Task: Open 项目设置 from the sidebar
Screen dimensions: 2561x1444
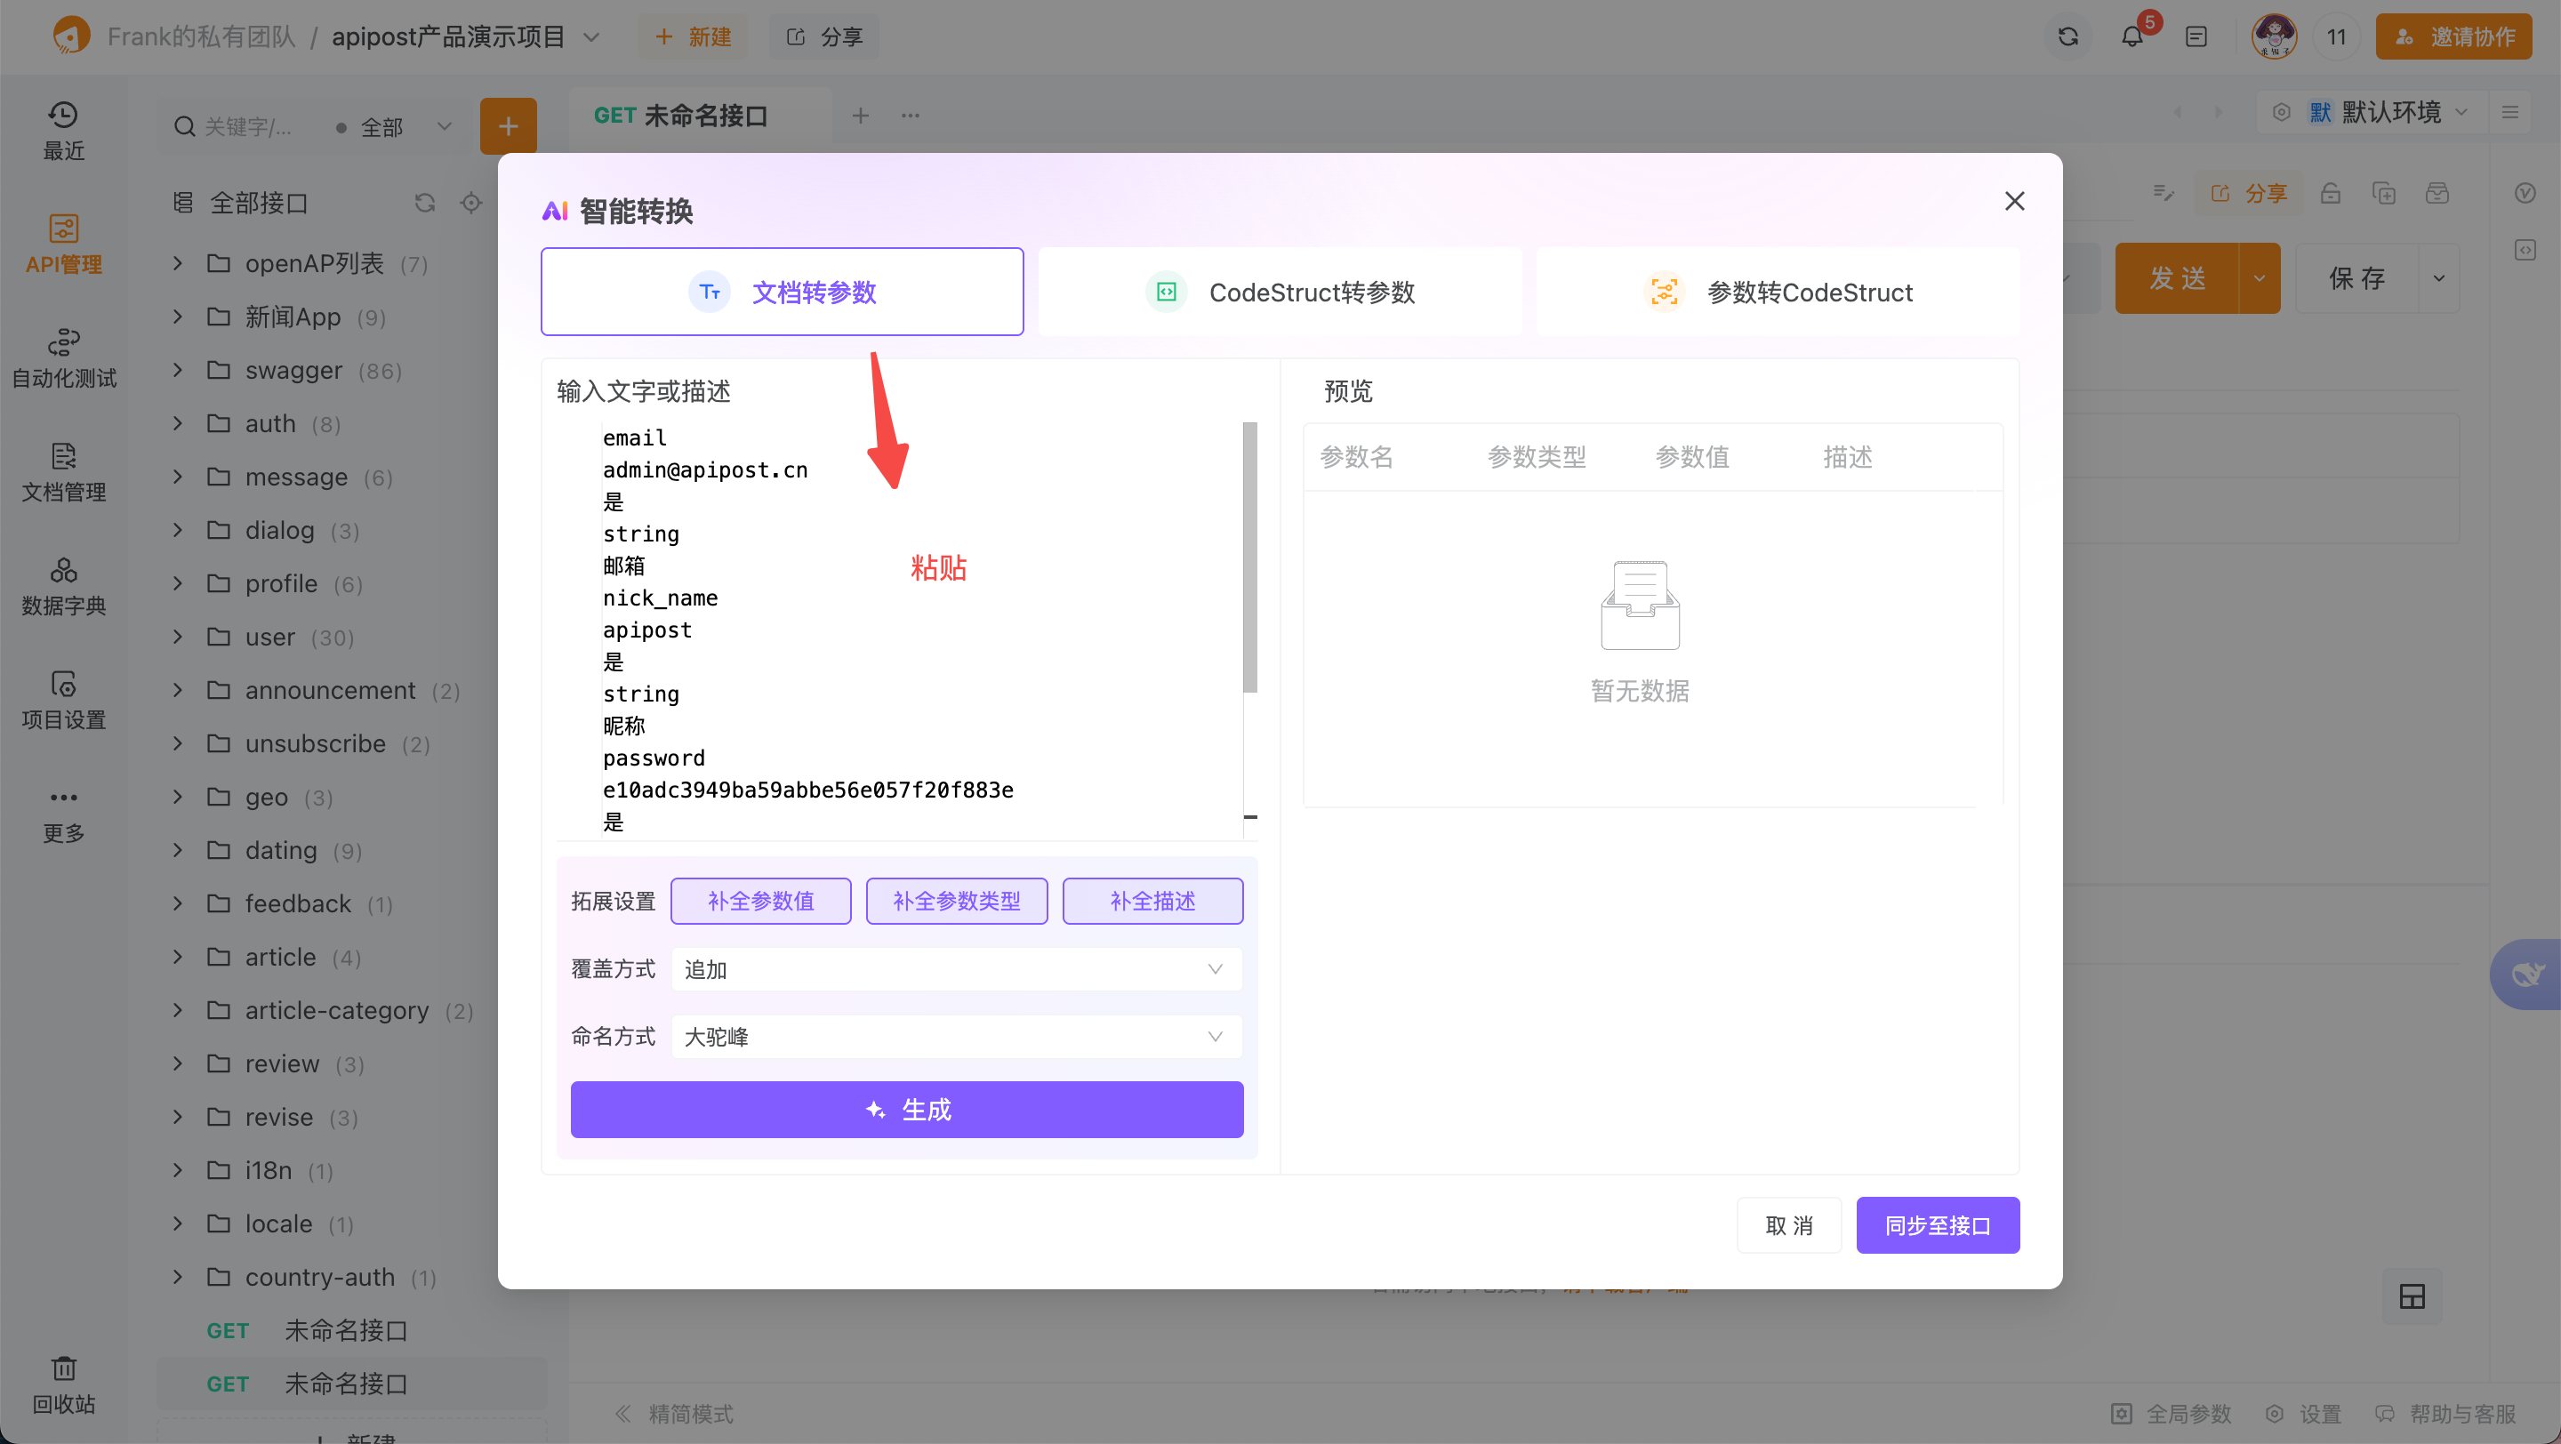Action: click(x=62, y=699)
